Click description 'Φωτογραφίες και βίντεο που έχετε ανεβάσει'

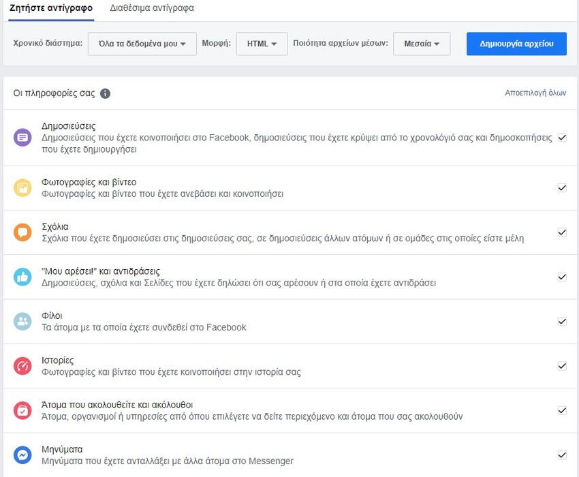coord(162,194)
